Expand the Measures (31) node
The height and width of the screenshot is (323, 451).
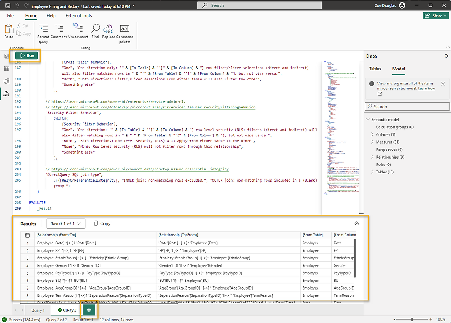pyautogui.click(x=373, y=142)
